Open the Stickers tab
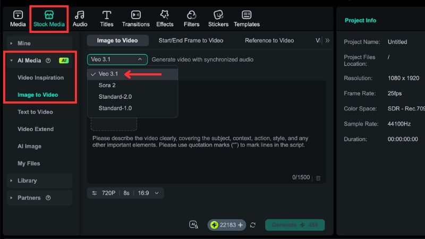This screenshot has height=239, width=425. (218, 19)
